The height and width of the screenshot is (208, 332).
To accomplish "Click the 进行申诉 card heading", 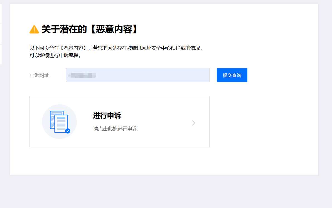I will [x=107, y=116].
